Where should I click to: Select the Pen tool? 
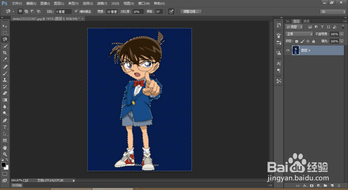(x=5, y=120)
